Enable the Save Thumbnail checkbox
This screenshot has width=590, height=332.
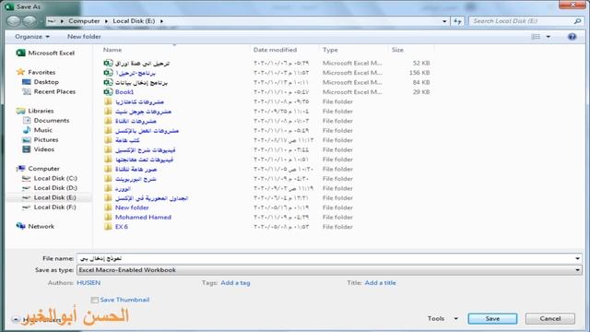94,300
